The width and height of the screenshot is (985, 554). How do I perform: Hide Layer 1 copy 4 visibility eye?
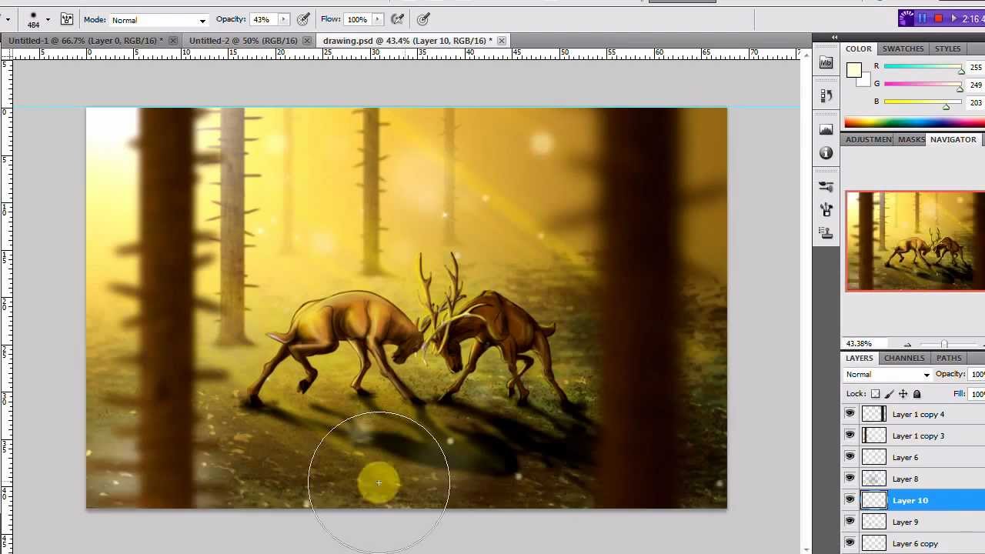click(x=850, y=414)
